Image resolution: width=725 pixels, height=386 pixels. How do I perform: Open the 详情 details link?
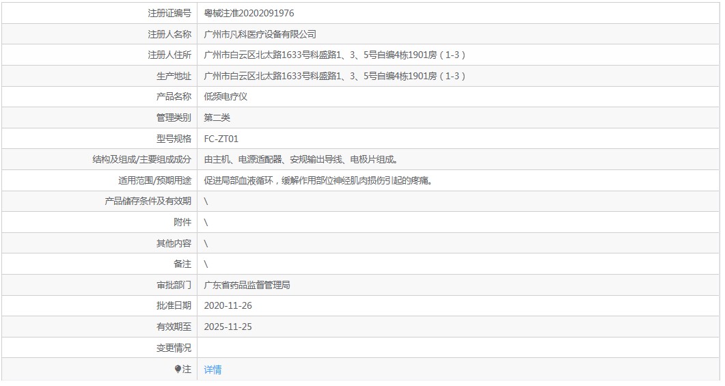pos(213,370)
